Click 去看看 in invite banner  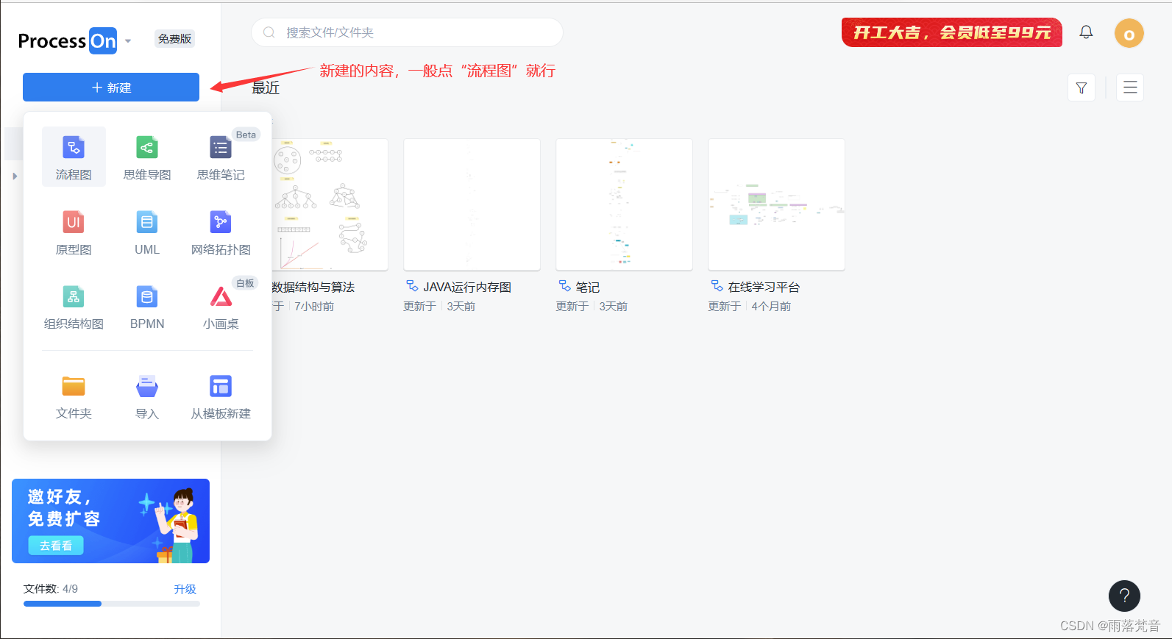pyautogui.click(x=56, y=546)
